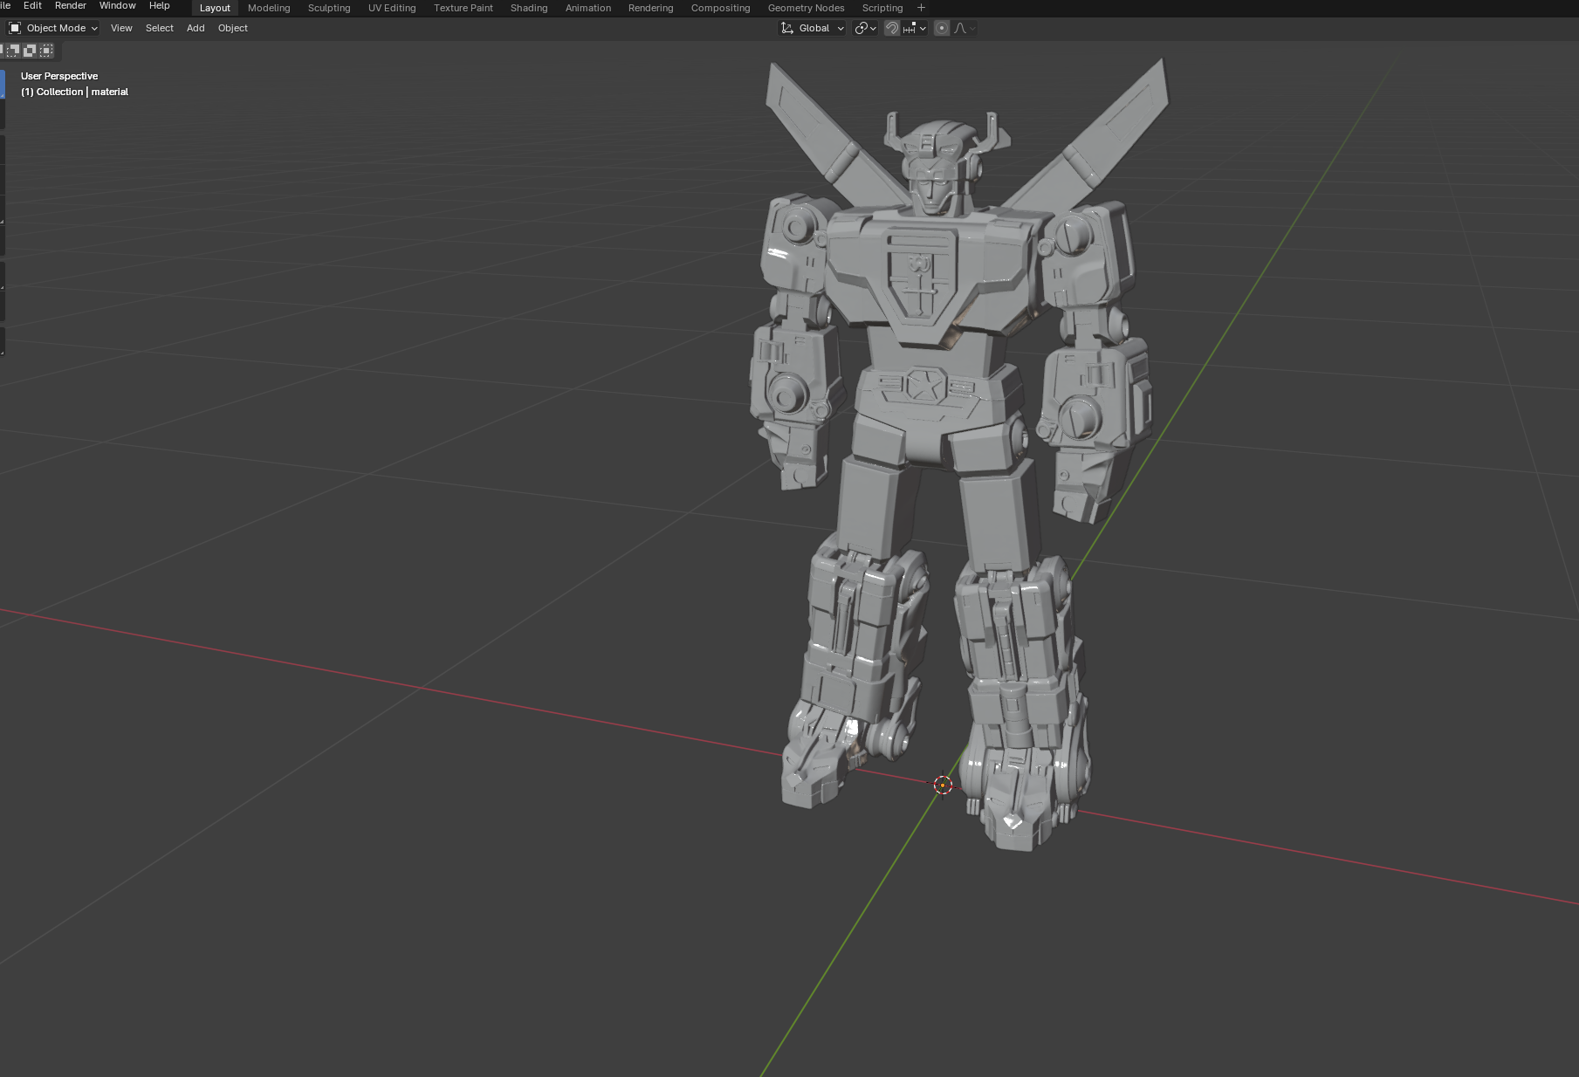The height and width of the screenshot is (1077, 1579).
Task: Click the select mode icon with two overlapping solid squares
Action: pyautogui.click(x=30, y=51)
